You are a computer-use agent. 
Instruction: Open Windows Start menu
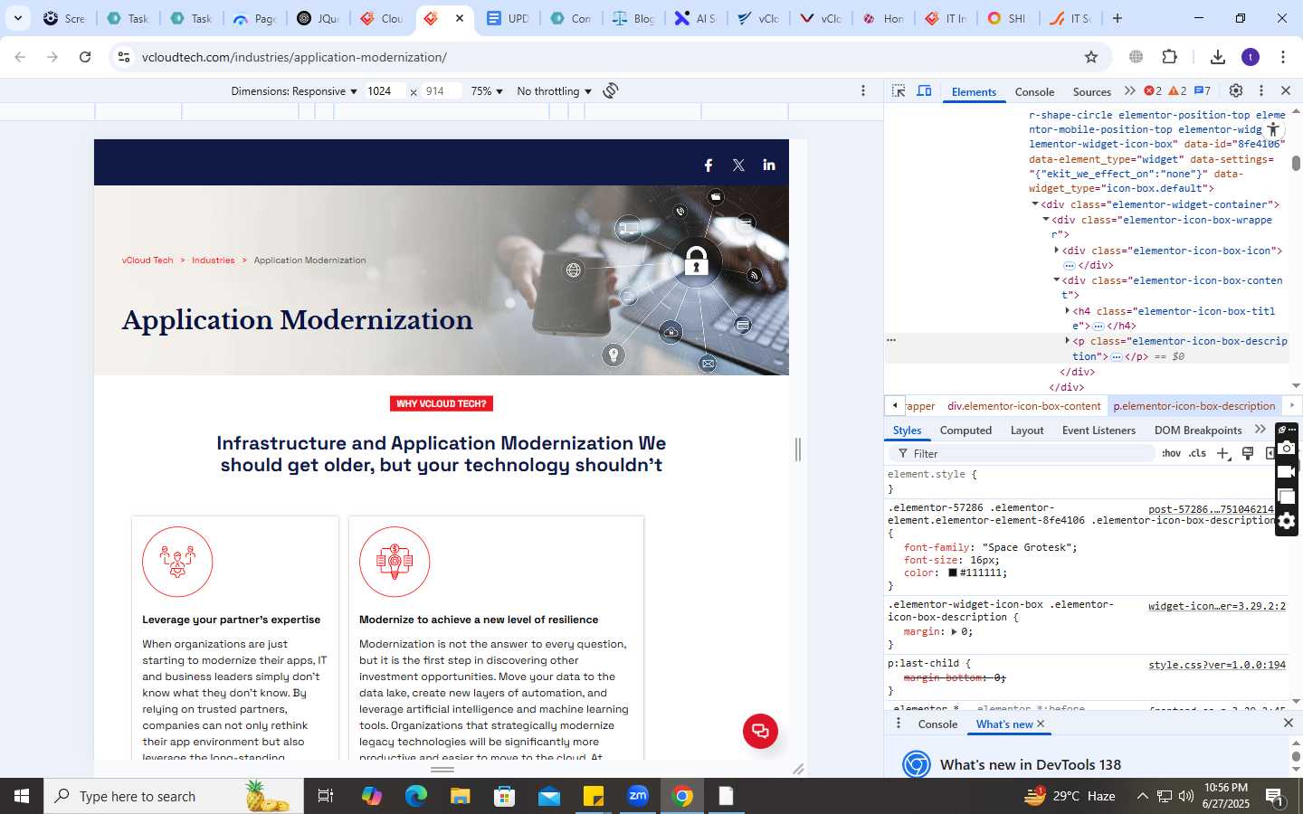click(22, 796)
